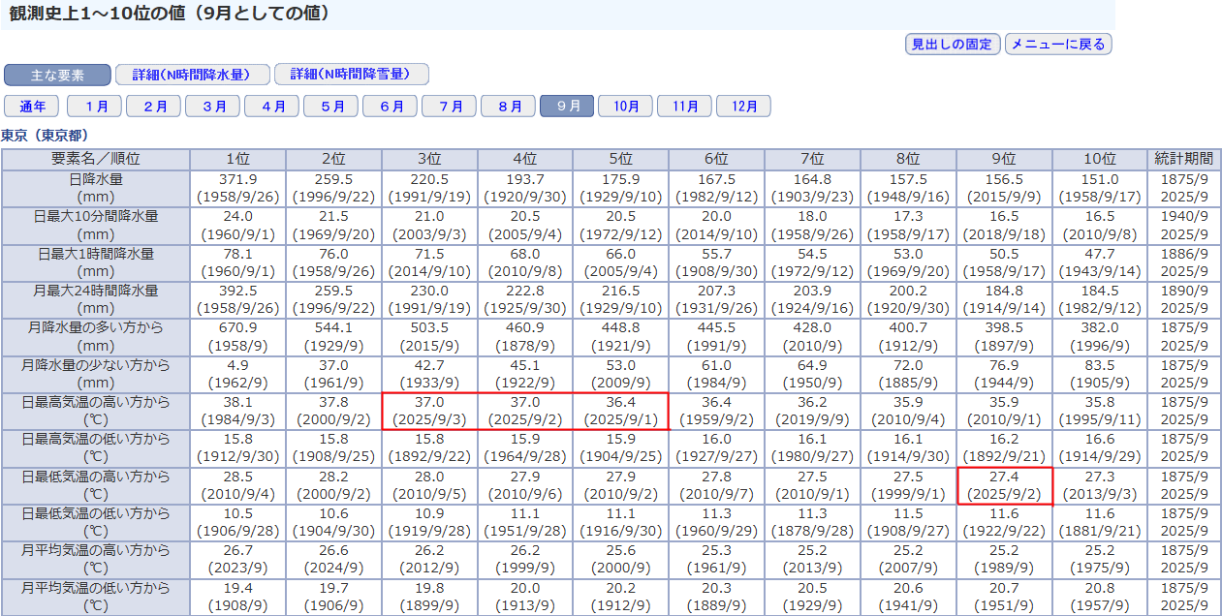Show data for 7月
The height and width of the screenshot is (616, 1222).
coord(450,107)
